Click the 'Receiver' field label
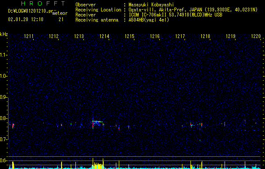 86,15
